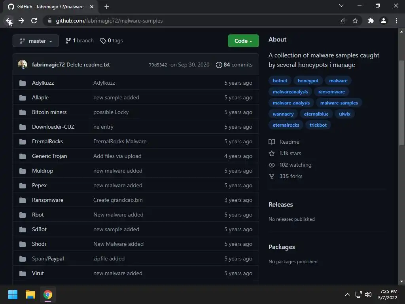Open the Shodi folder
Screen dimensions: 405x304
pyautogui.click(x=39, y=244)
